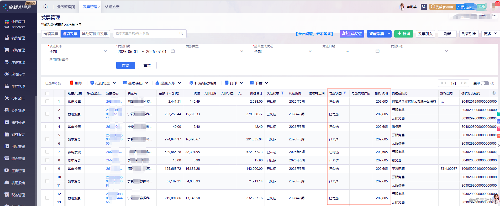Open the 发票日期 calendar picker icon
The image size is (500, 206).
point(173,51)
